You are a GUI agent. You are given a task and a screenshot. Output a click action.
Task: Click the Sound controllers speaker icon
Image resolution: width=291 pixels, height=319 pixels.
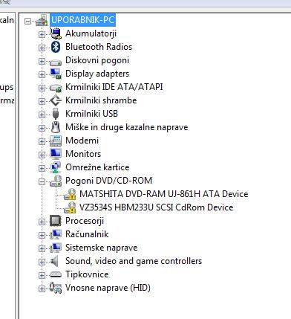click(54, 261)
